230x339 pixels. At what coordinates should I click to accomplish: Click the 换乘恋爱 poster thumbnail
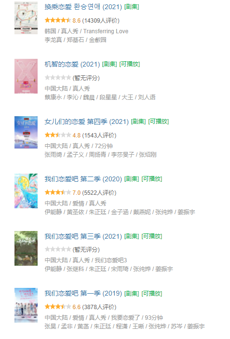(x=26, y=18)
